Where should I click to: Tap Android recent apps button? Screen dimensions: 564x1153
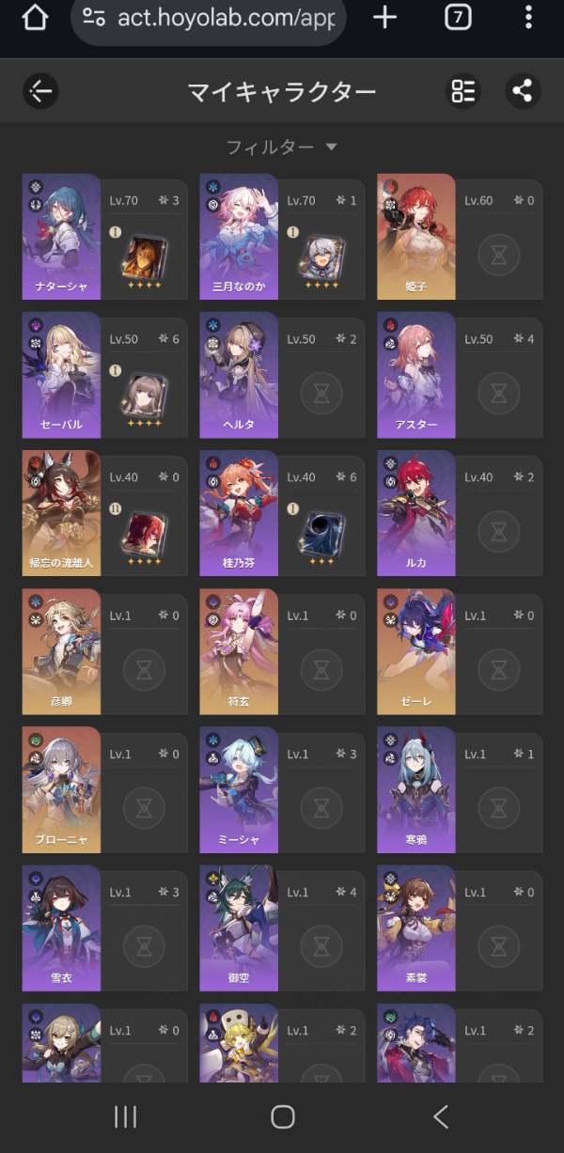tap(125, 1116)
